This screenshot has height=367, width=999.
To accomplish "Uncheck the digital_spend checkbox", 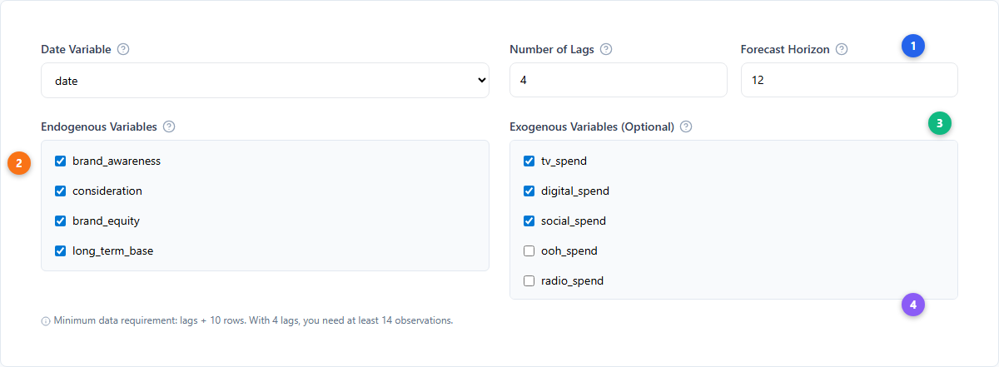I will click(x=529, y=191).
